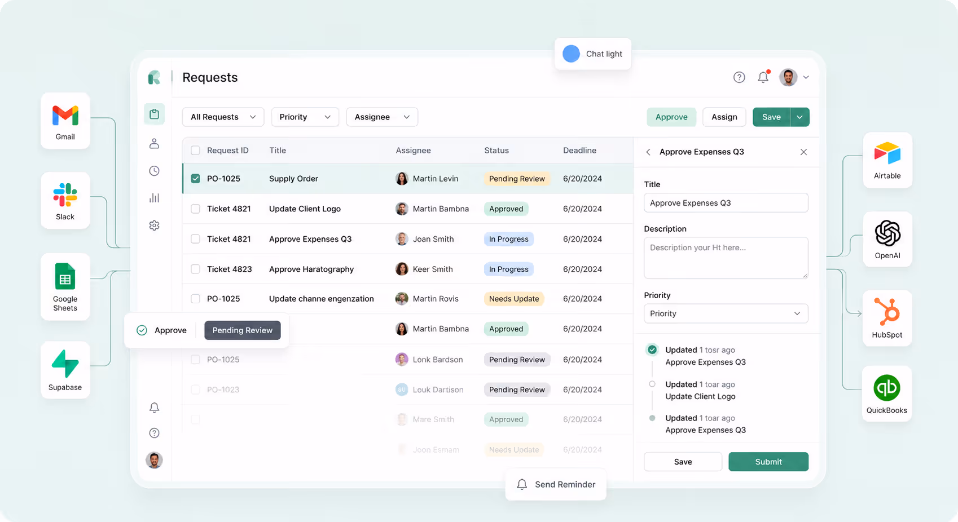Sort by the Assignee column header
This screenshot has width=958, height=522.
point(413,151)
